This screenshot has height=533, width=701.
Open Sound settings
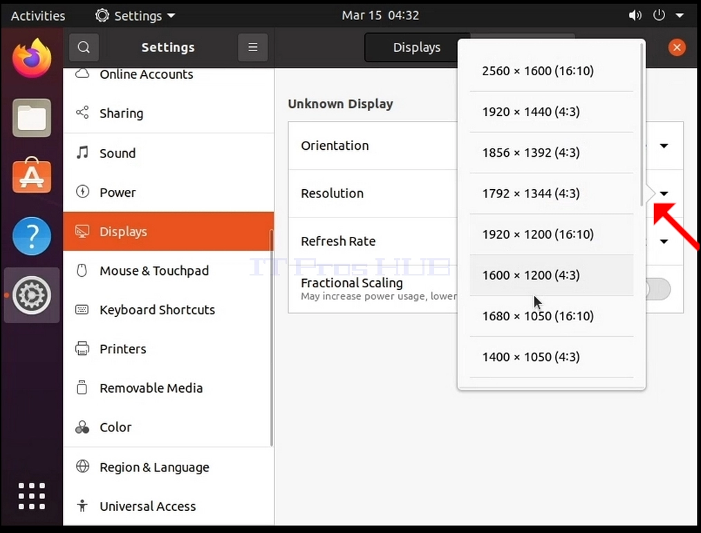click(x=169, y=153)
